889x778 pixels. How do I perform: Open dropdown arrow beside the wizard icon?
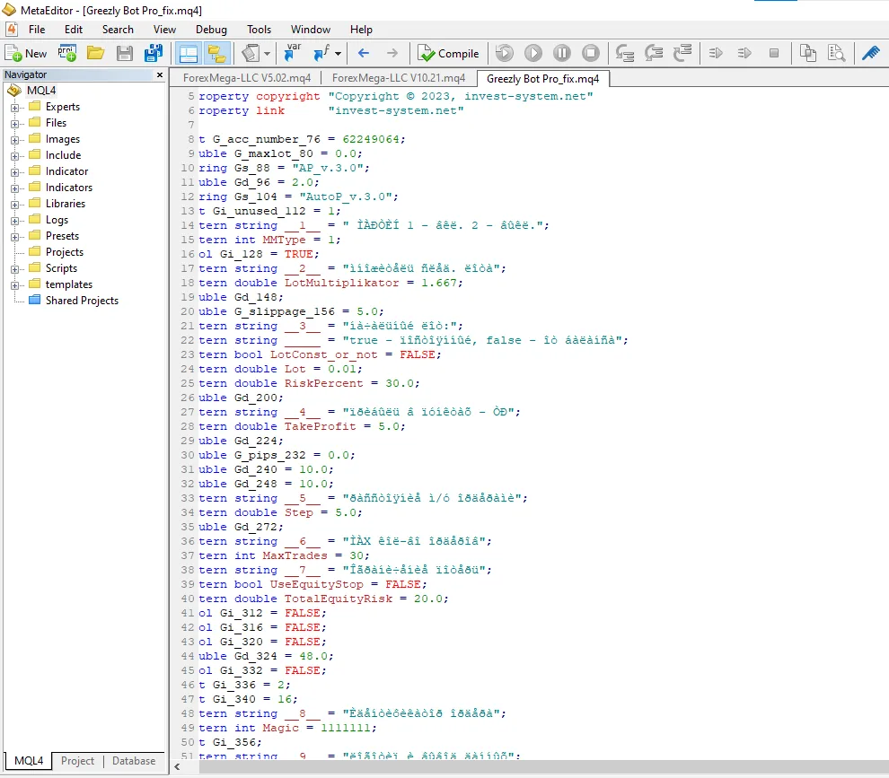[267, 54]
